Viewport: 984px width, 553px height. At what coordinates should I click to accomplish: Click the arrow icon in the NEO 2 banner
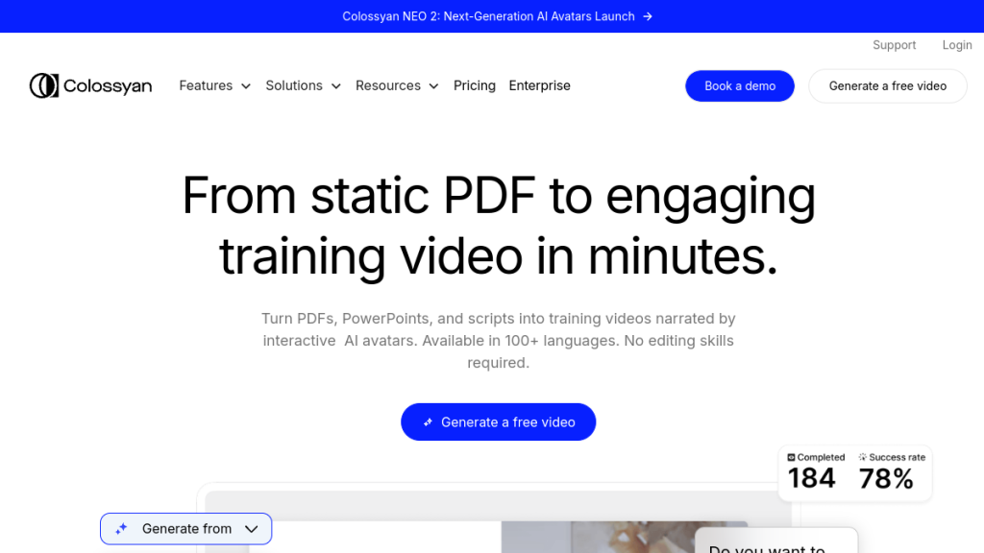pyautogui.click(x=648, y=16)
